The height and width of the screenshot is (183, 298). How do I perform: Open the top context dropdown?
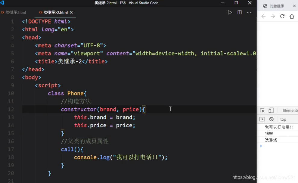(x=283, y=119)
